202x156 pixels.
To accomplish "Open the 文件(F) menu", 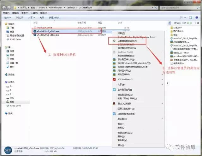I will 6,13.
